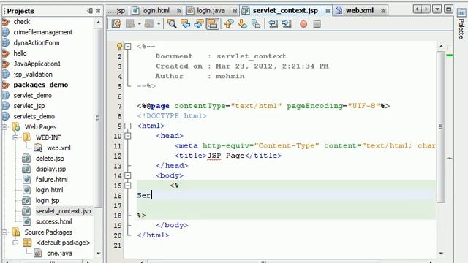This screenshot has width=468, height=263.
Task: Select success.html in the project tree
Action: pos(53,221)
